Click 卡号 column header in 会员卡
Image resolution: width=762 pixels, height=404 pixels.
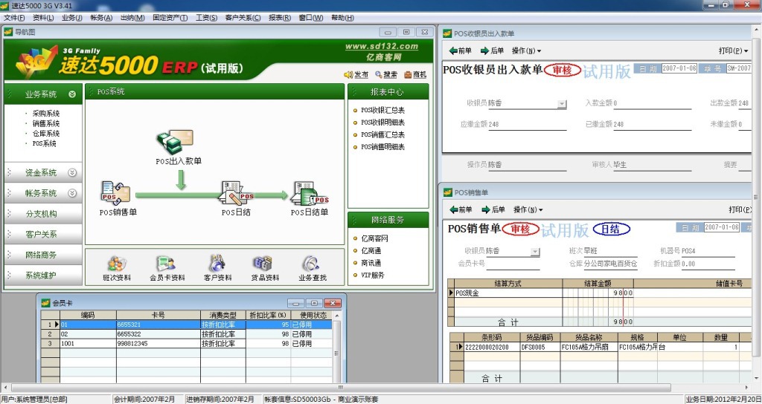point(158,315)
